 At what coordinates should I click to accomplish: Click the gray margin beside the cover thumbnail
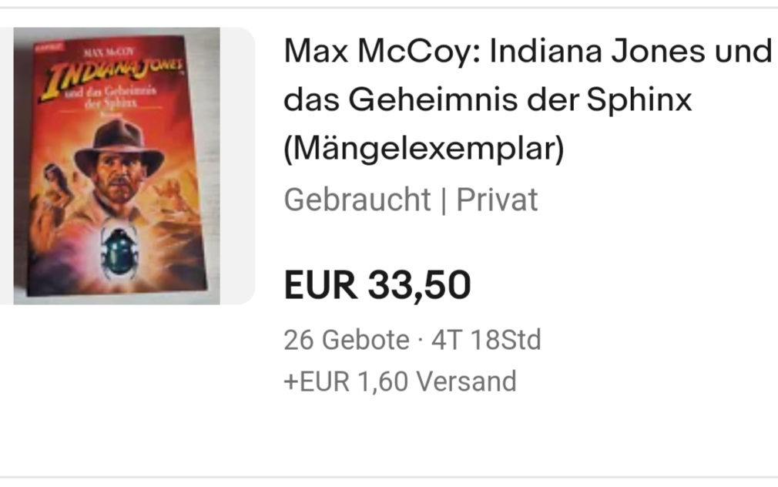point(238,166)
